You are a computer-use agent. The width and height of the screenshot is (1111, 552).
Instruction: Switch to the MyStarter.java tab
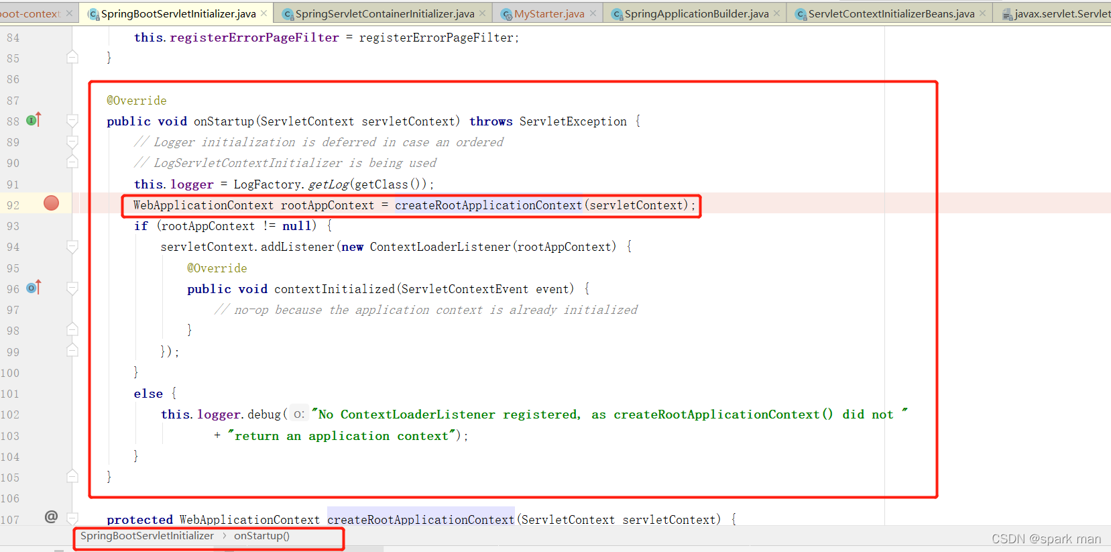point(549,13)
